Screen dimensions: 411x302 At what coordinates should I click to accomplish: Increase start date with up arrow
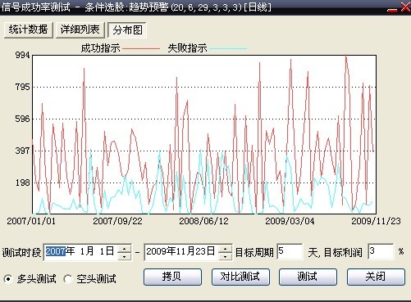pos(125,249)
